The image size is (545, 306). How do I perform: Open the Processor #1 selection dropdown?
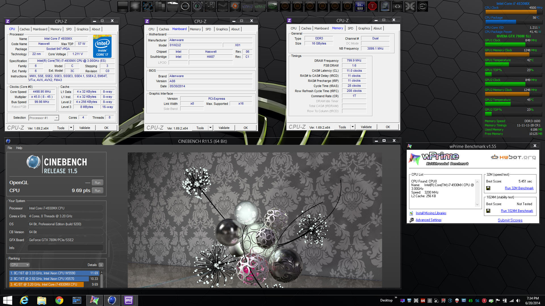[x=44, y=118]
